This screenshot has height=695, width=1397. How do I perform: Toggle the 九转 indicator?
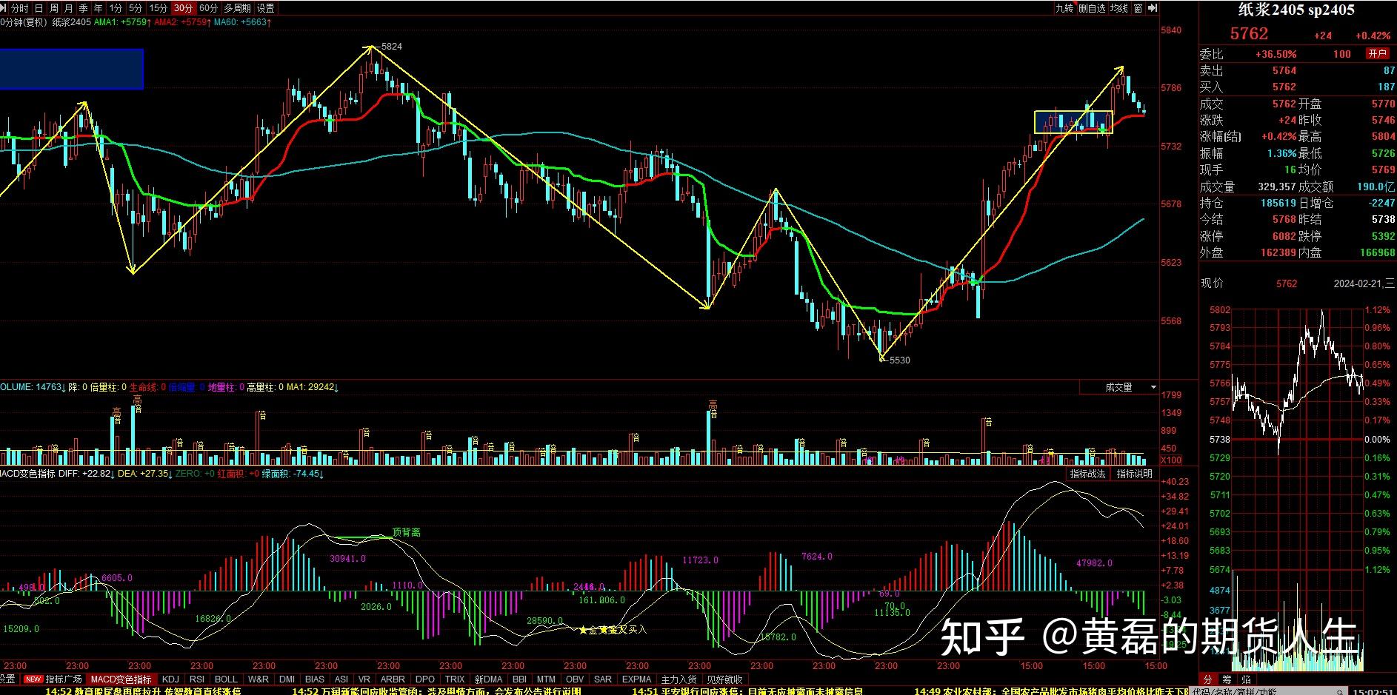[1064, 8]
